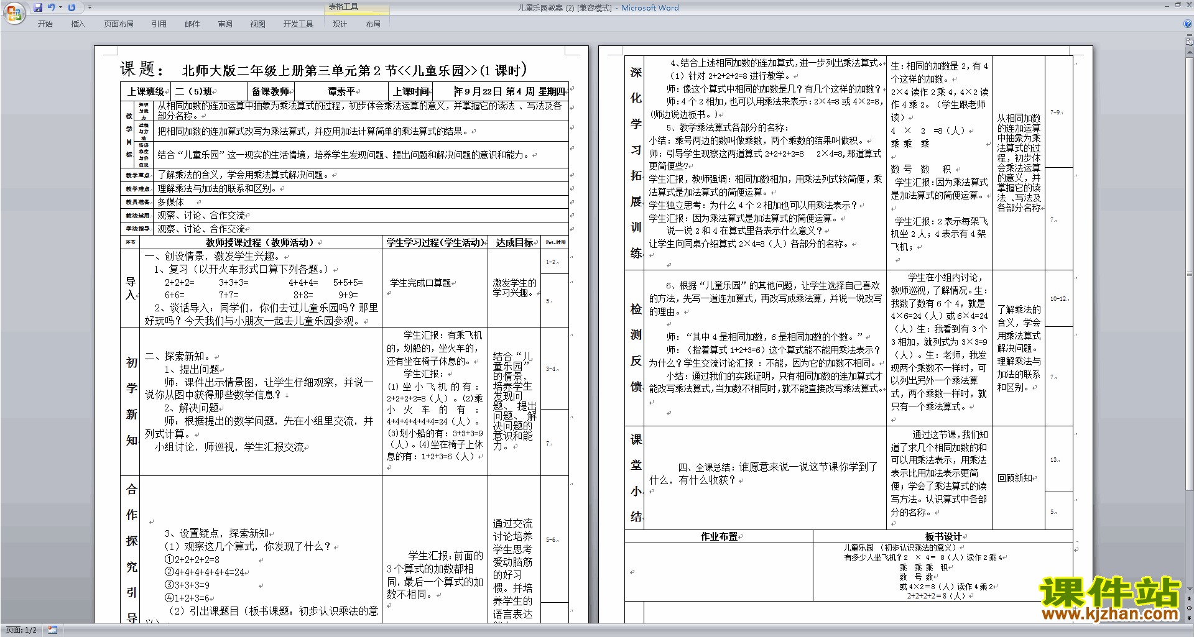Screen dimensions: 1194x637
Task: Click the 2、谈话导入 paragraph
Action: click(x=261, y=314)
